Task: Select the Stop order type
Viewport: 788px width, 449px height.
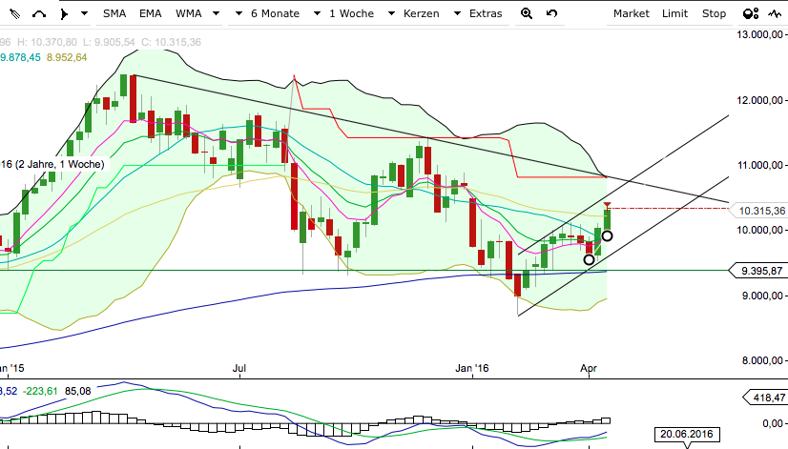Action: tap(715, 13)
